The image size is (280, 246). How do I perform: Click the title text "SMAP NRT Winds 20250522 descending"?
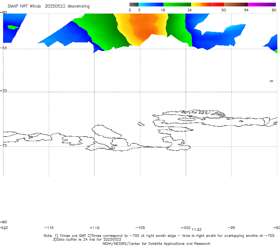[48, 6]
